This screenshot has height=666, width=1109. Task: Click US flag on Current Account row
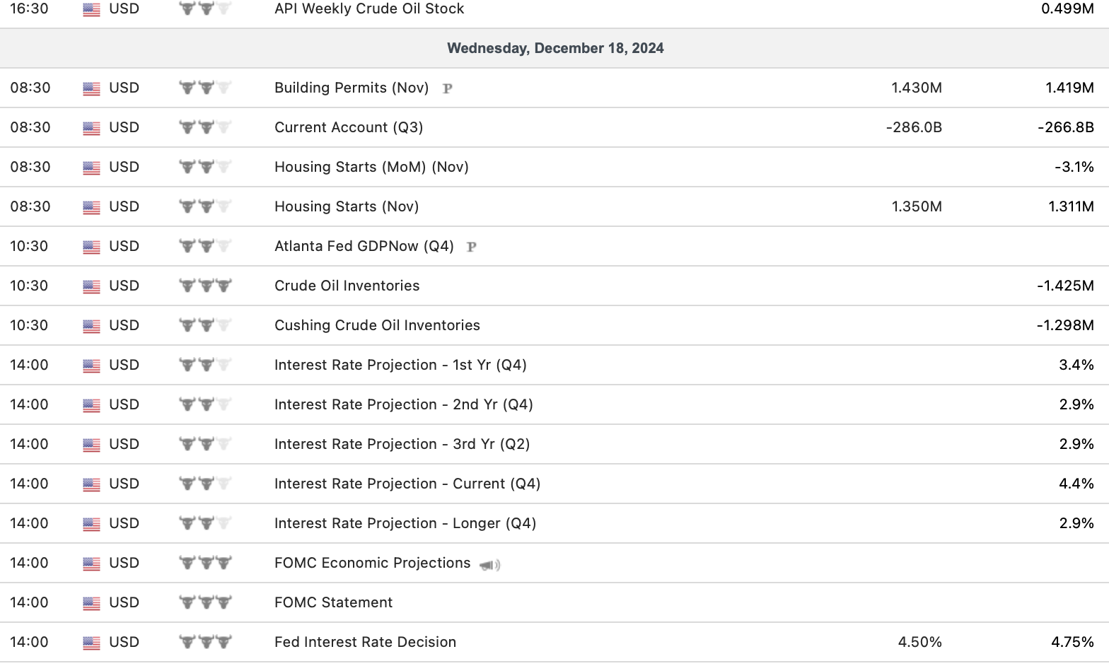click(91, 128)
